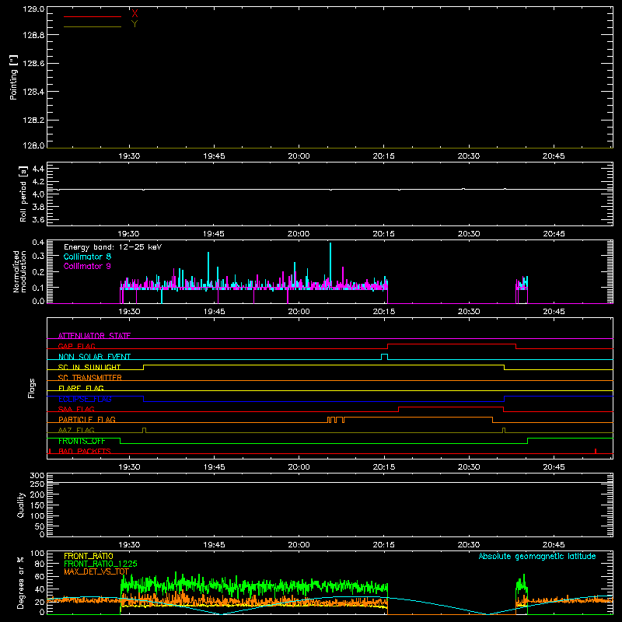Click the red legend line next to X
This screenshot has height=622, width=622.
click(x=93, y=16)
